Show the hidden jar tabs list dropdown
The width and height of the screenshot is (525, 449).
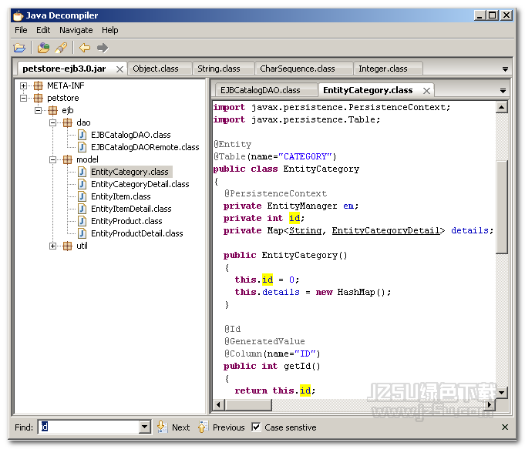point(505,69)
